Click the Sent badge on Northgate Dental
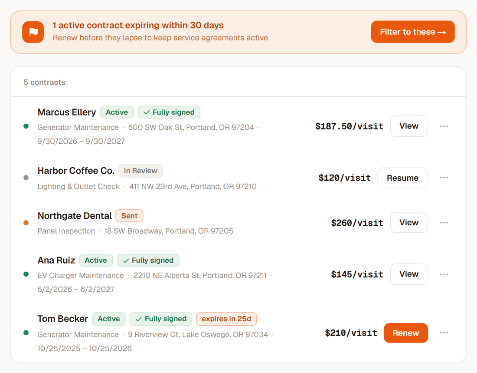The width and height of the screenshot is (477, 373). coord(129,216)
